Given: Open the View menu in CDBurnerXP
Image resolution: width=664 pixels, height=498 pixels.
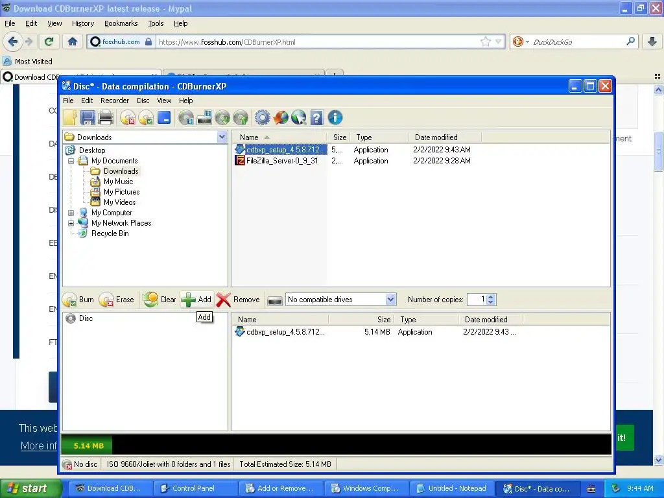Looking at the screenshot, I should click(164, 101).
